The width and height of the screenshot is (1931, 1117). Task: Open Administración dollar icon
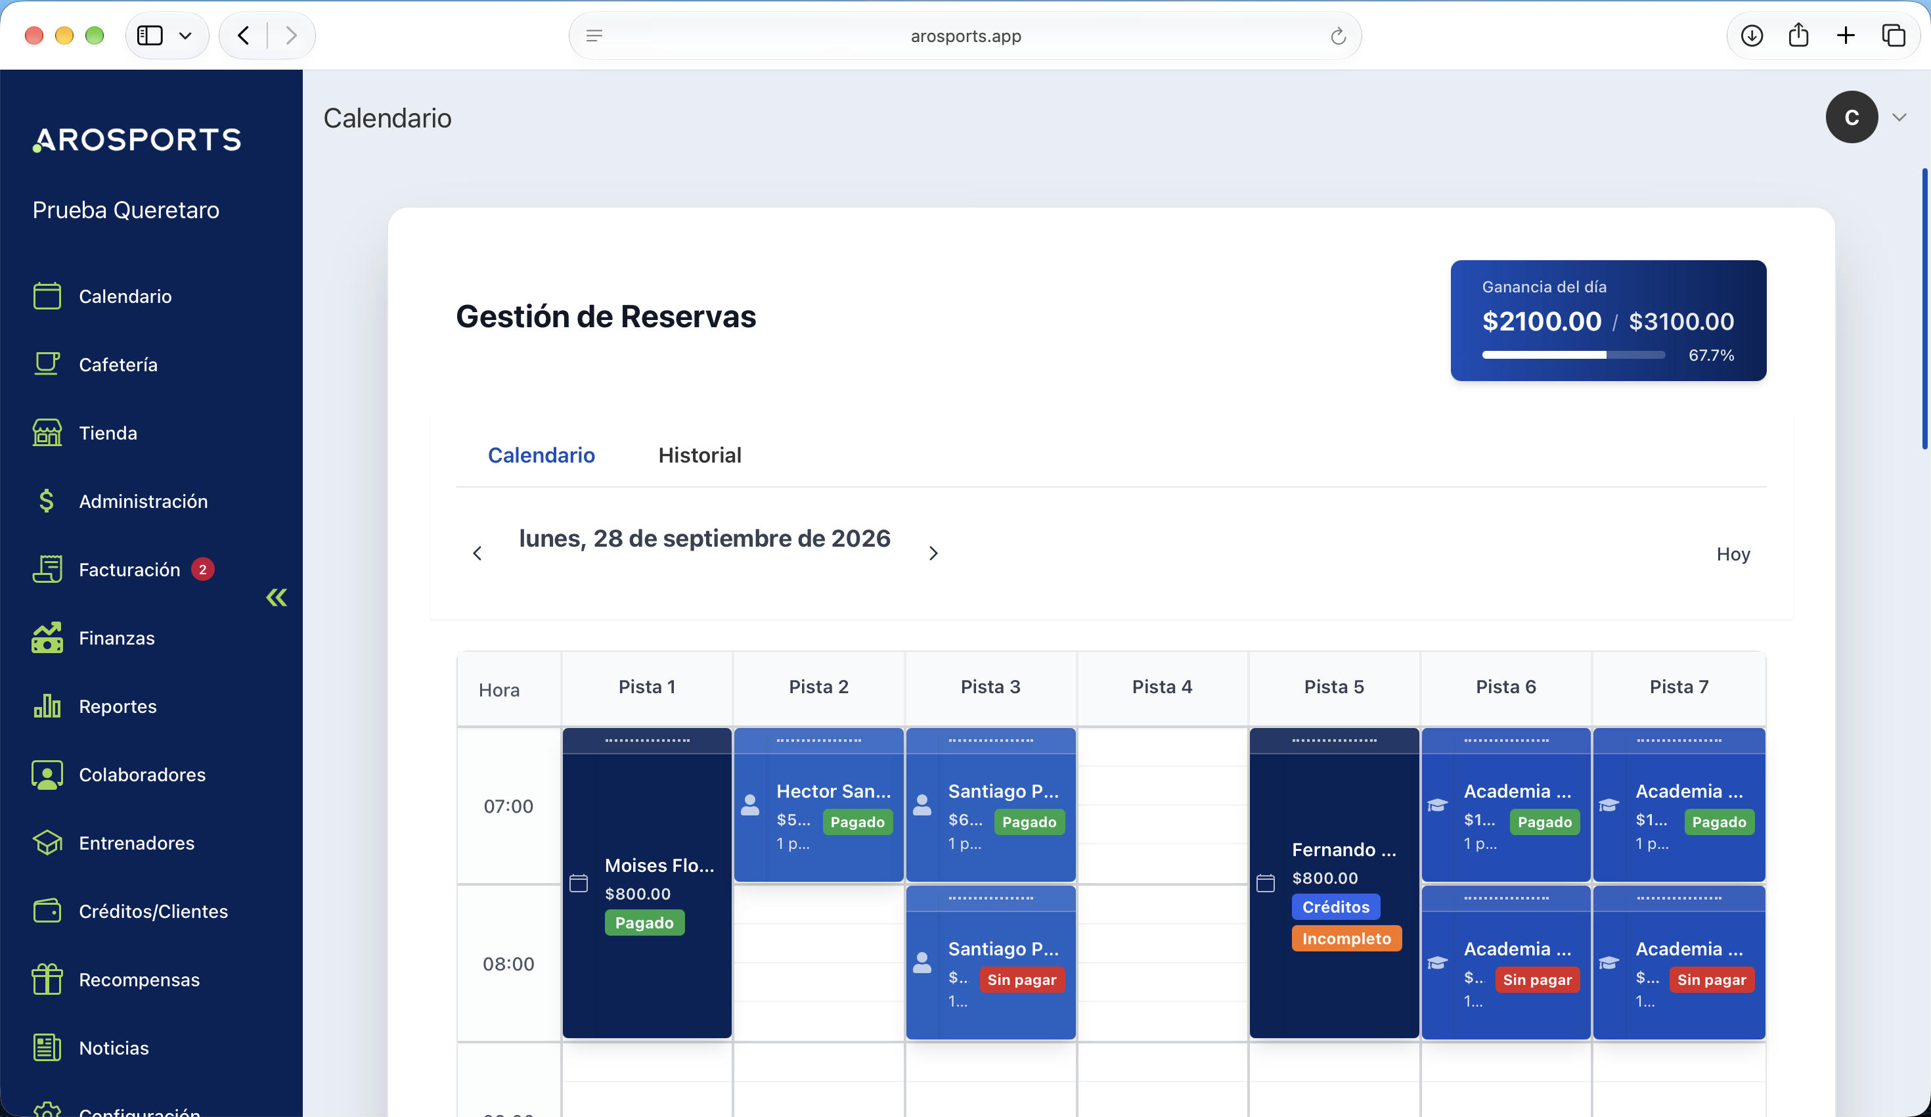pos(47,501)
